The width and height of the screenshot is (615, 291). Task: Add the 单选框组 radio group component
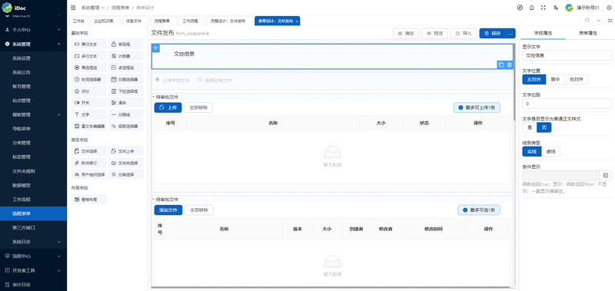point(88,68)
